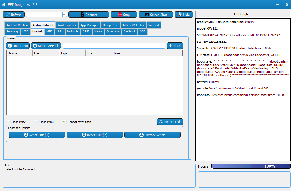Click the 'battery: 3818mv' log line
This screenshot has width=291, height=191.
(x=208, y=82)
